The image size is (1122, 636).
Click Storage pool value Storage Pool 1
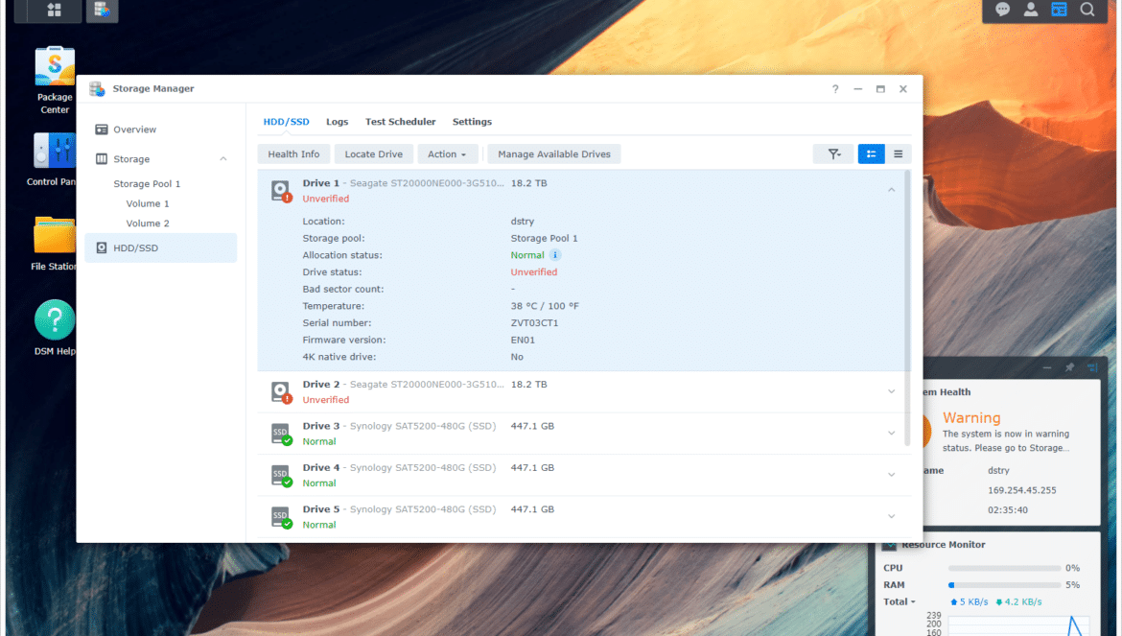click(544, 238)
